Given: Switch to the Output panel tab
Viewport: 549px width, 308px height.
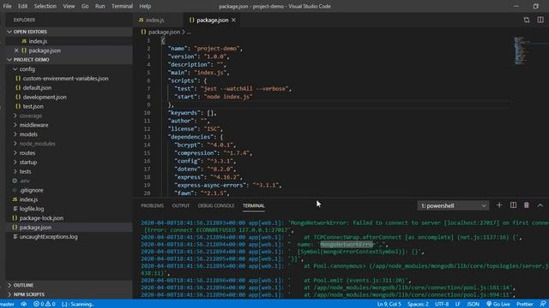Looking at the screenshot, I should pos(181,205).
